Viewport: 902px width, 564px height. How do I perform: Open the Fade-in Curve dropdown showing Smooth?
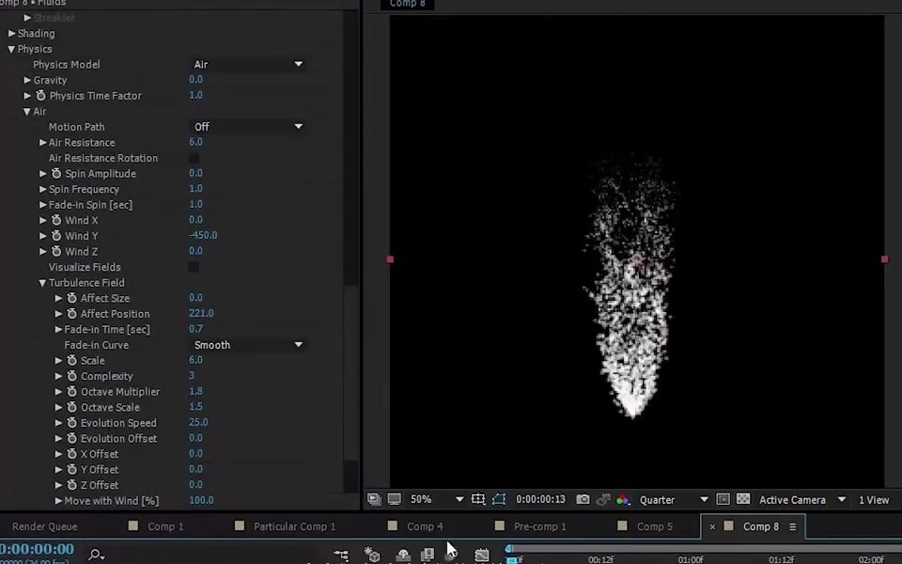(247, 345)
